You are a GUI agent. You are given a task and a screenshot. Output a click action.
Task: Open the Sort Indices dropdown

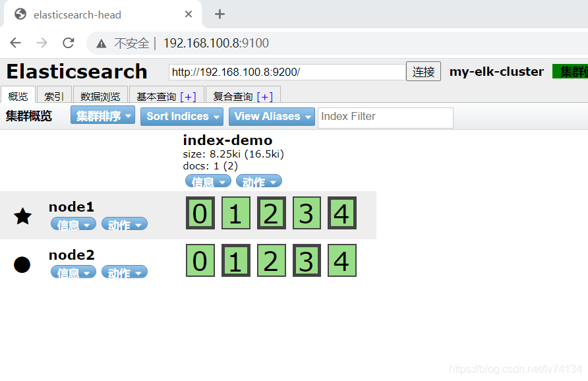pos(182,117)
